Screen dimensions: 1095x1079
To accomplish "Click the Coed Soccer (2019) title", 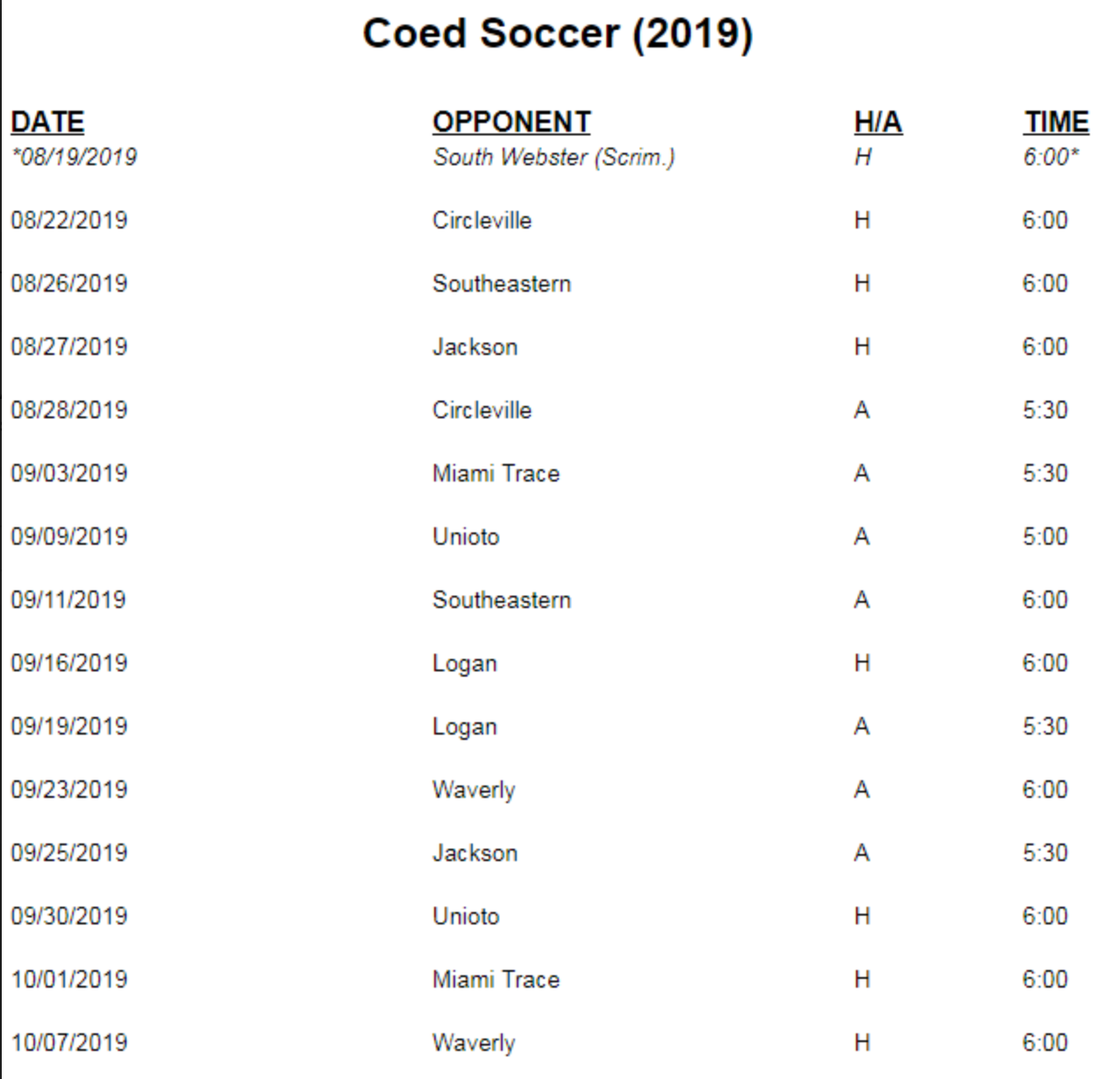I will [557, 34].
